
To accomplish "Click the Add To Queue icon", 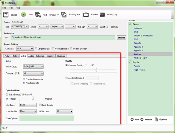I will coord(38,15).
